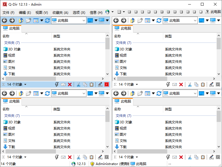Click Copy icon in bottom-right pane

(x=197, y=157)
